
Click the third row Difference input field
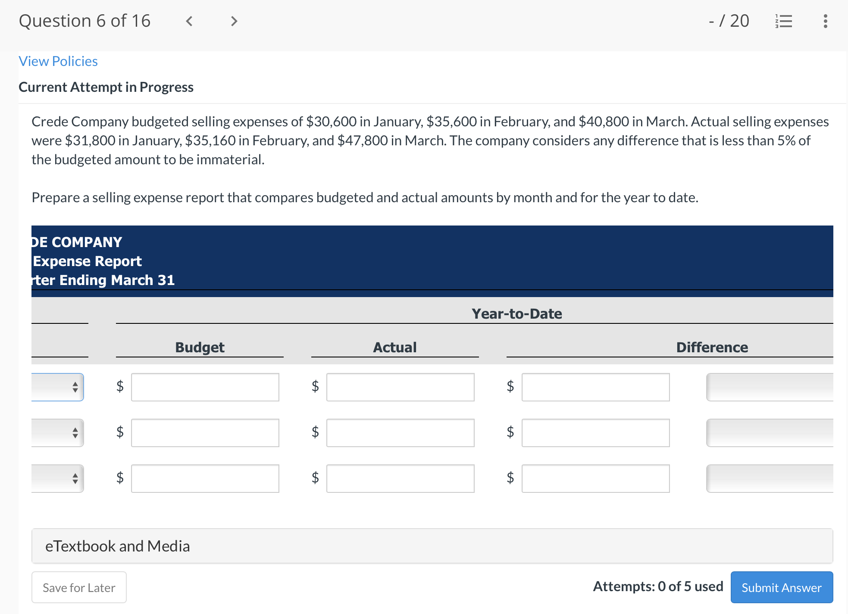click(595, 479)
